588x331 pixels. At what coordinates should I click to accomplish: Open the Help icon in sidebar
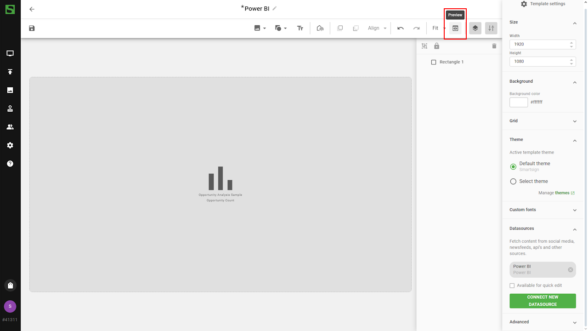(10, 164)
